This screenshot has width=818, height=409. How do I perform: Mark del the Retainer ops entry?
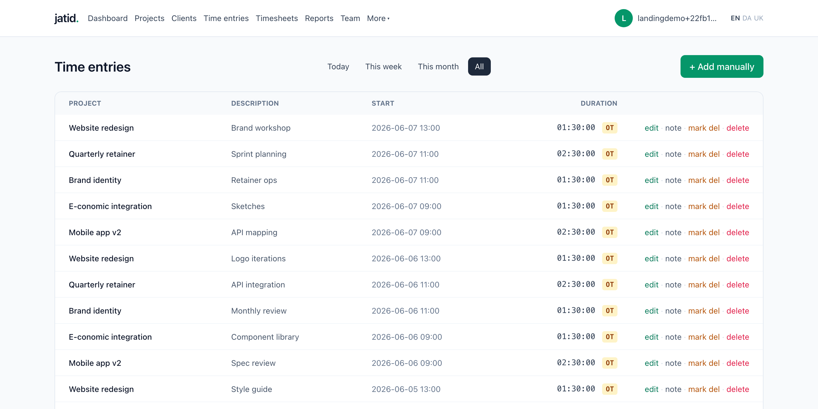tap(704, 180)
